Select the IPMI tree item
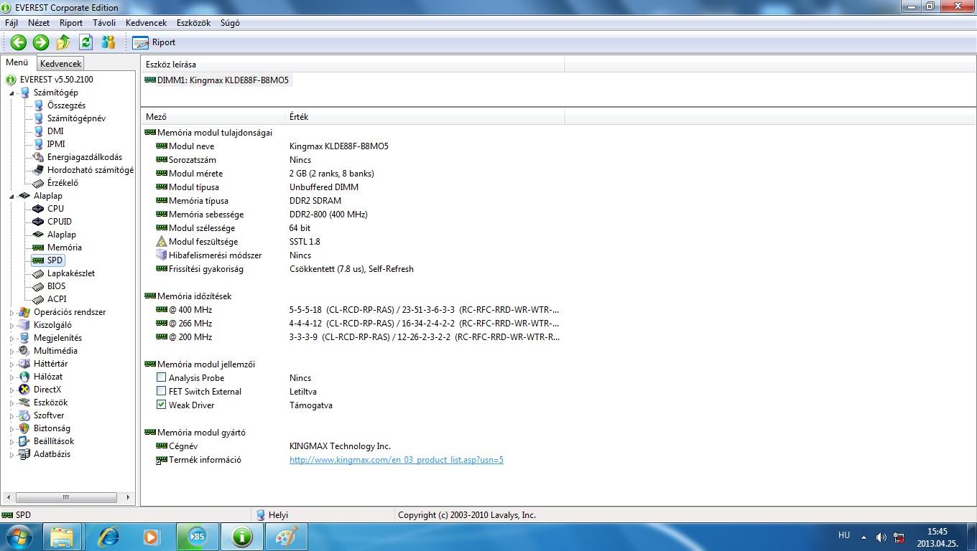Screen dimensions: 977x551 point(56,144)
